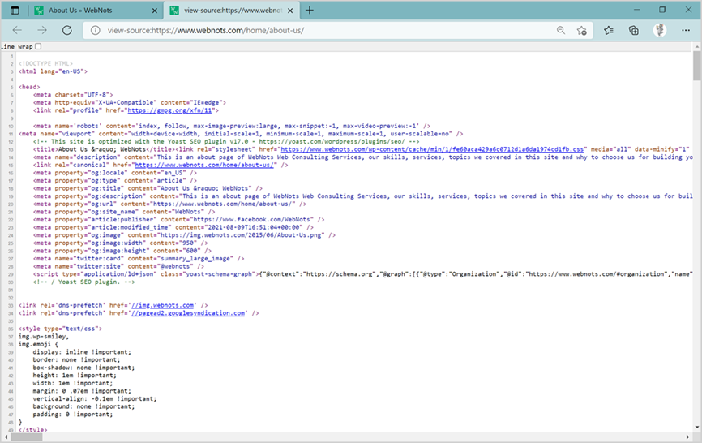Open the Settings and more menu
The image size is (702, 443).
click(x=685, y=30)
